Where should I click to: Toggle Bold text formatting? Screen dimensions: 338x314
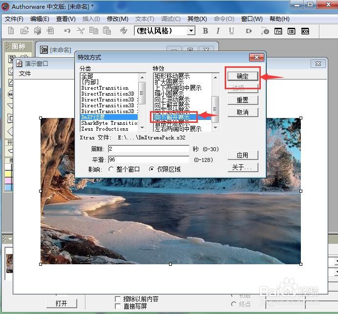[x=206, y=31]
